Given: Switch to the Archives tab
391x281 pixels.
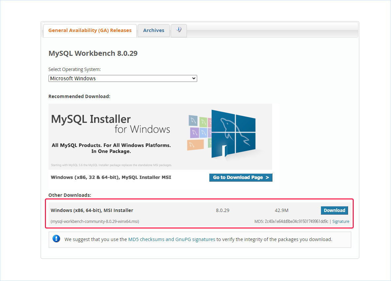Looking at the screenshot, I should 154,30.
